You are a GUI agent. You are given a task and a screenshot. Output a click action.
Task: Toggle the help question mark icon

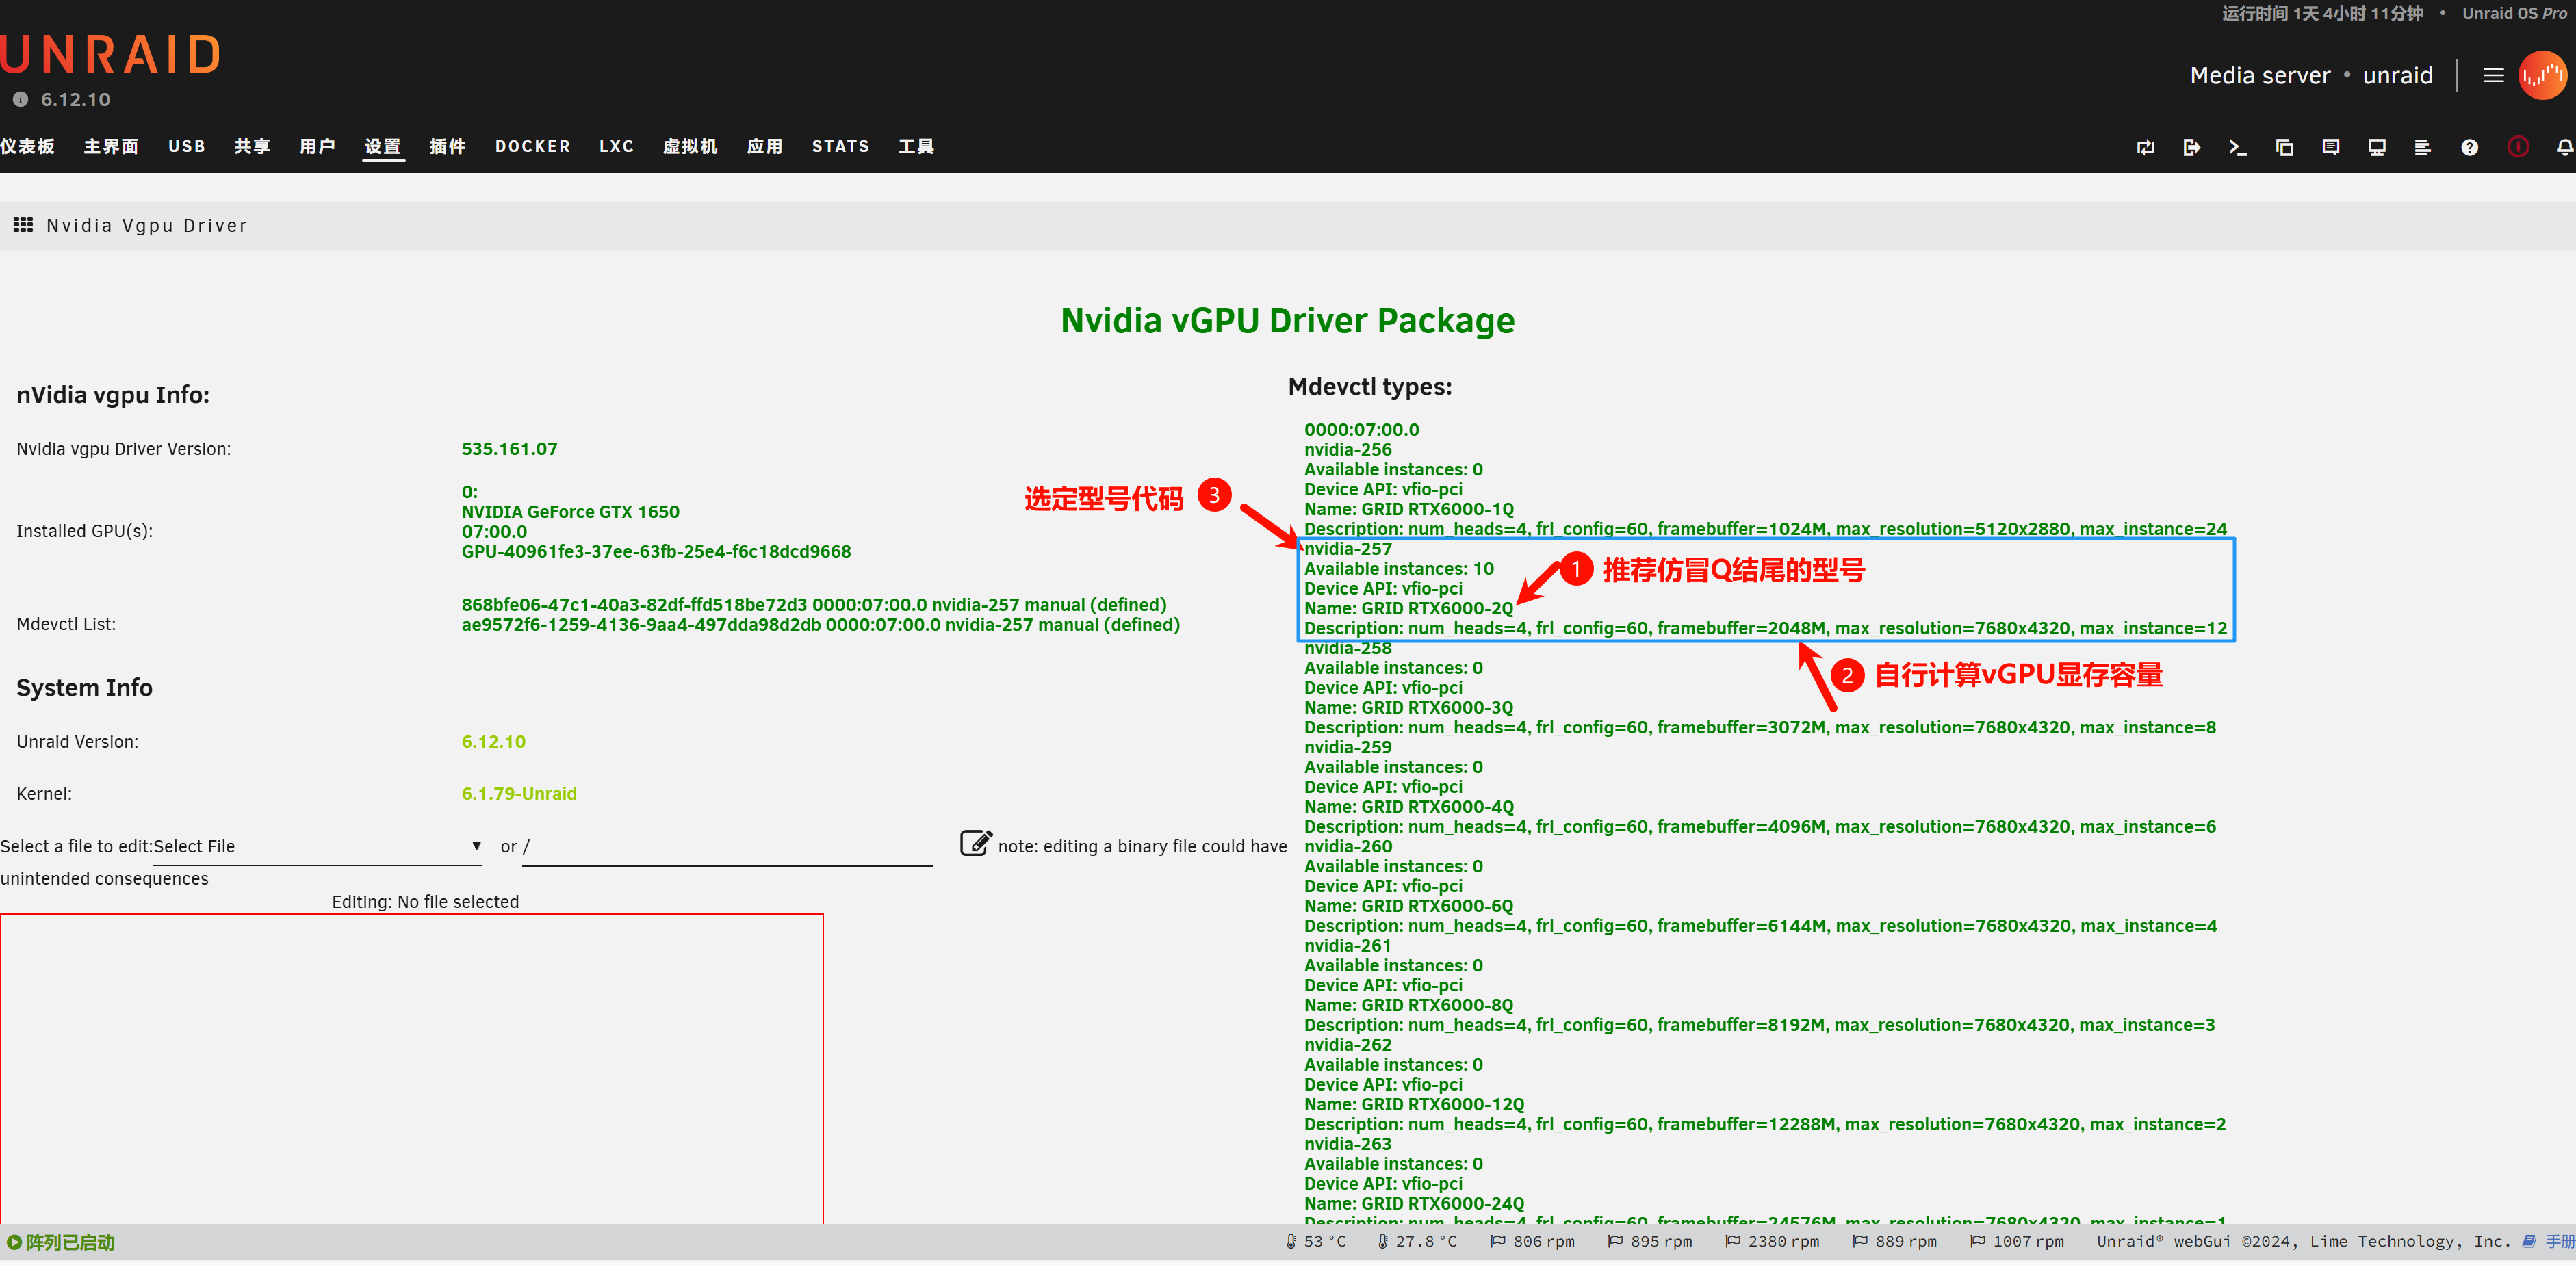click(x=2469, y=147)
